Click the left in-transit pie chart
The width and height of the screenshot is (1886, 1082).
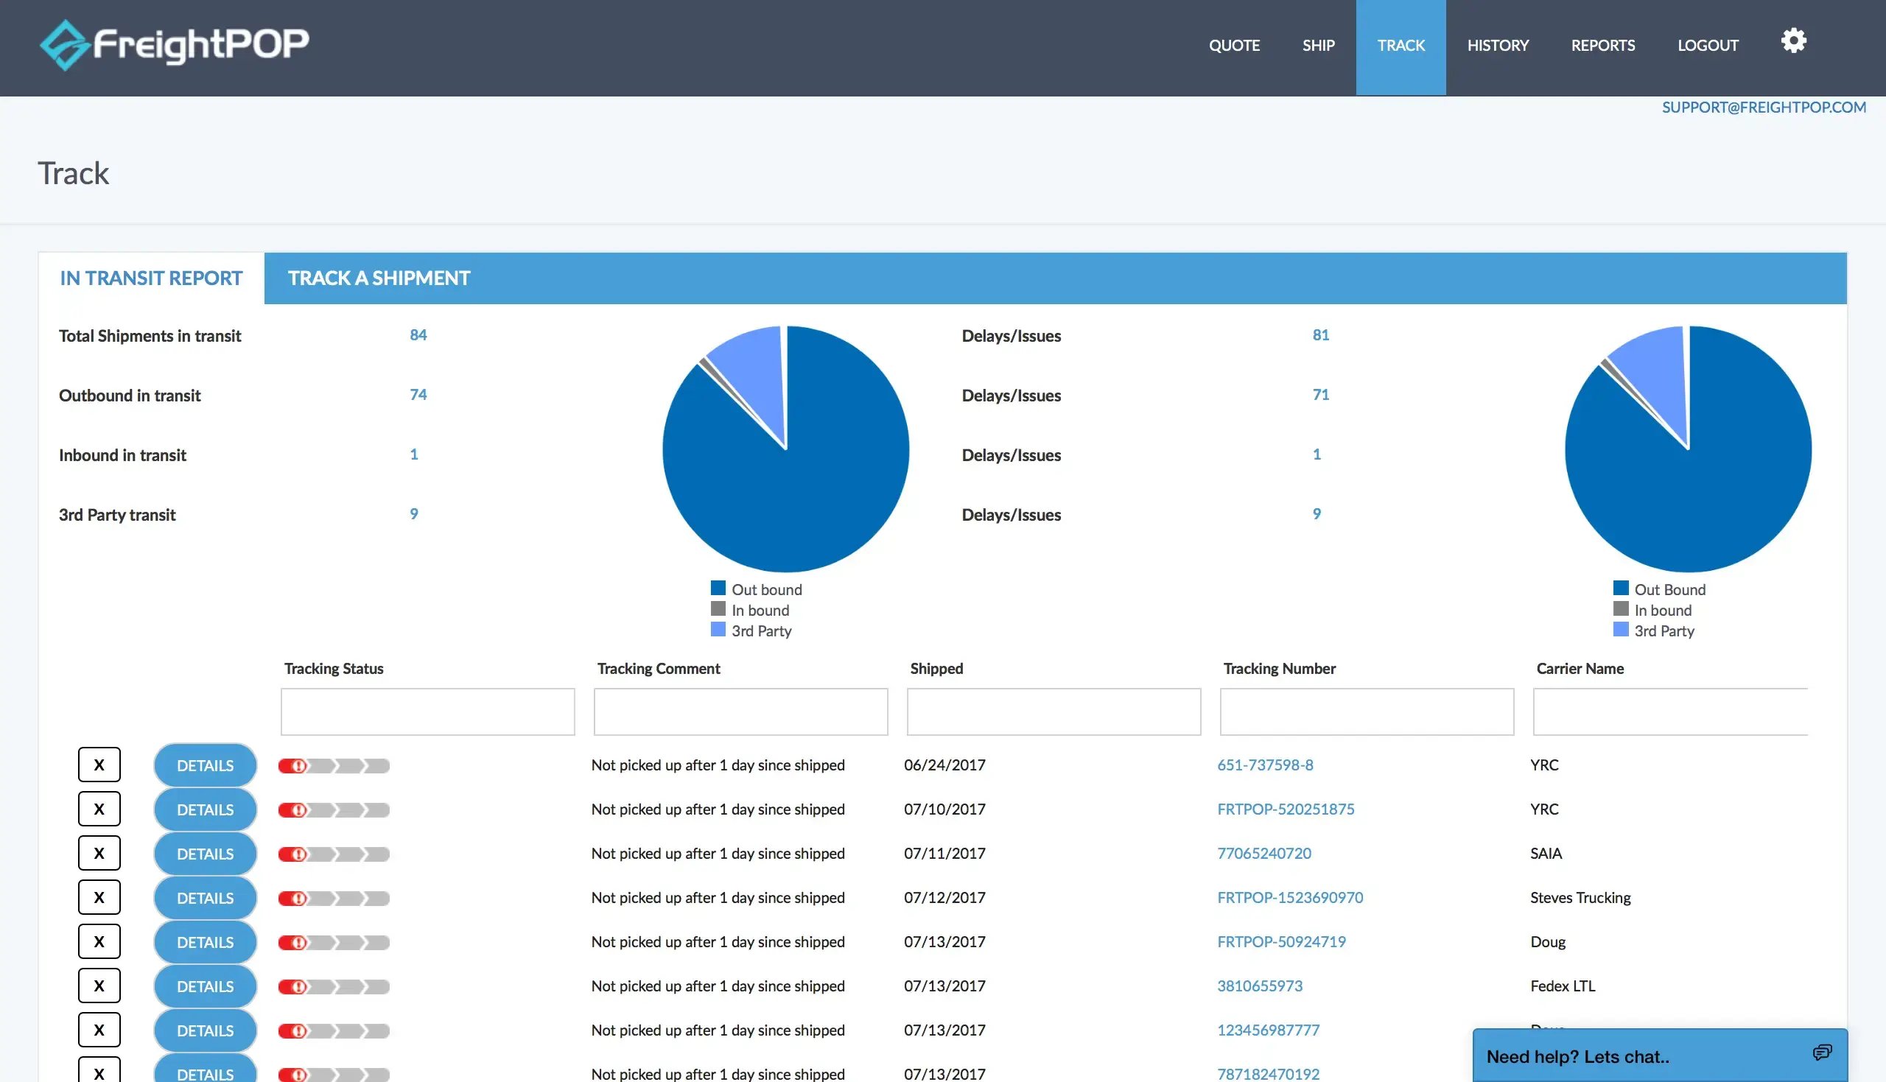785,449
